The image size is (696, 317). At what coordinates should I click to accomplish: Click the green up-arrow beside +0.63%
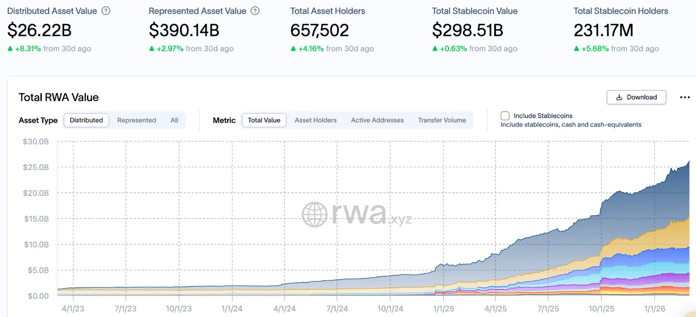click(435, 49)
